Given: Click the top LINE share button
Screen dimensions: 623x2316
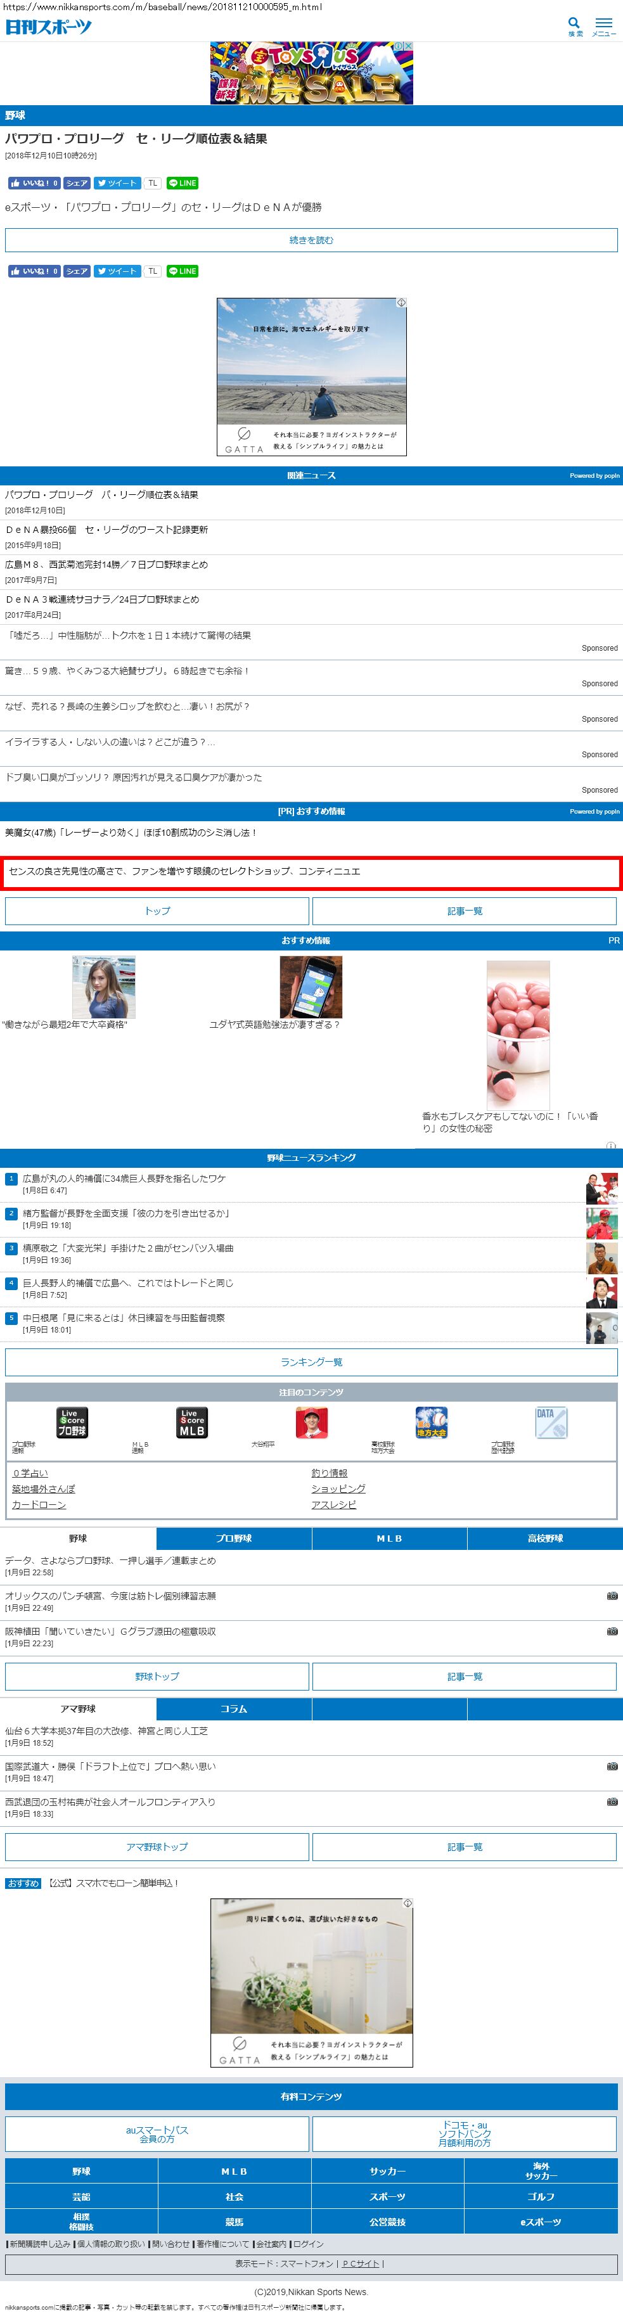Looking at the screenshot, I should tap(182, 182).
